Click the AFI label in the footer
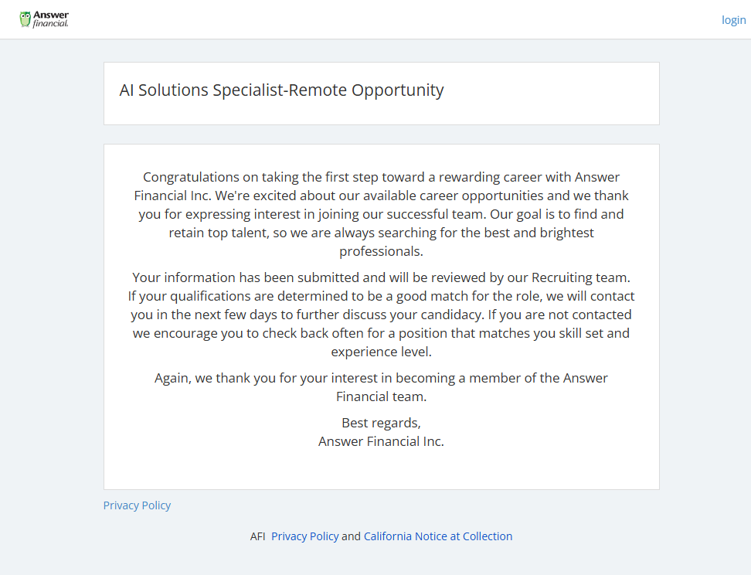This screenshot has height=575, width=751. (258, 536)
